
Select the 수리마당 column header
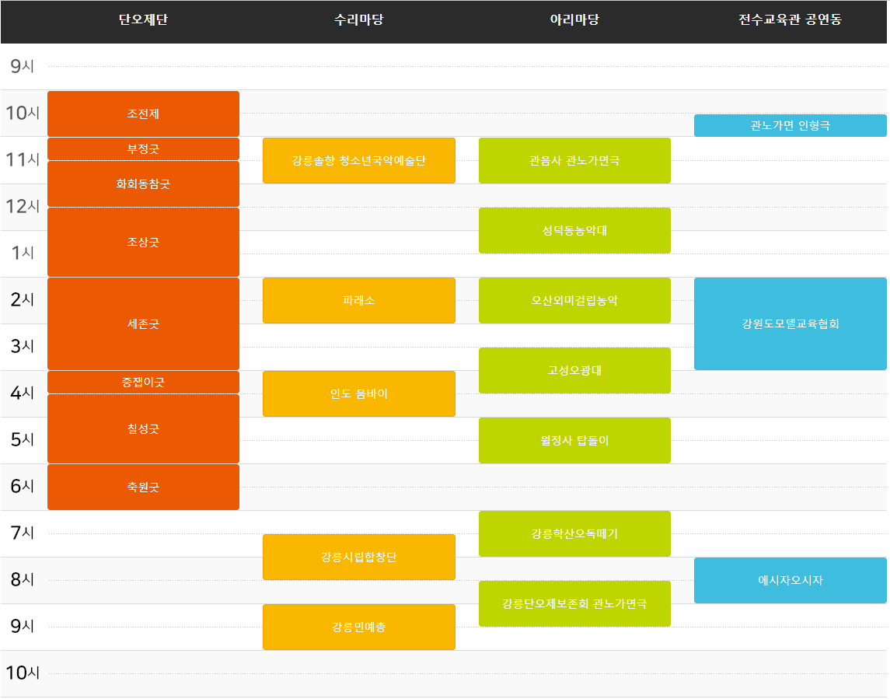click(359, 20)
